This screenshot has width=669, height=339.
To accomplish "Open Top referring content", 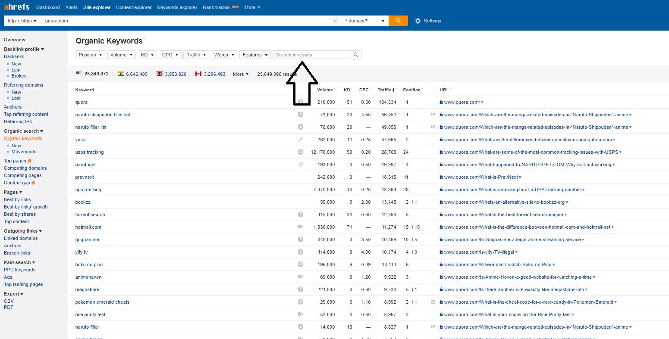I will click(x=26, y=114).
